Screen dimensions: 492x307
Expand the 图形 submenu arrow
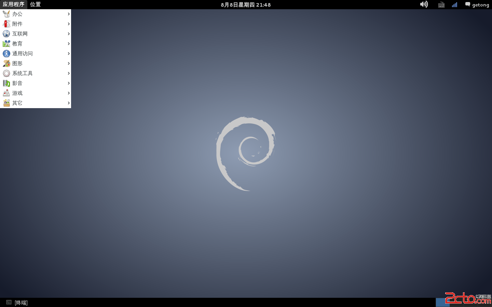point(69,63)
